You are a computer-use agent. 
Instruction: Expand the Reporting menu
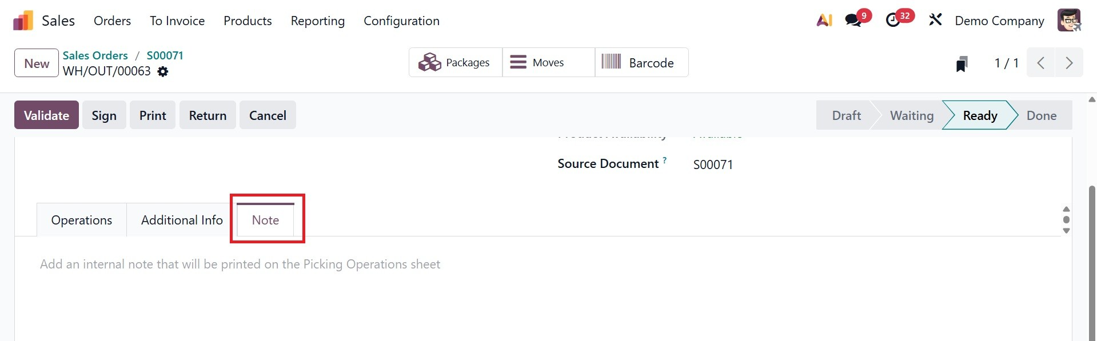click(x=317, y=21)
